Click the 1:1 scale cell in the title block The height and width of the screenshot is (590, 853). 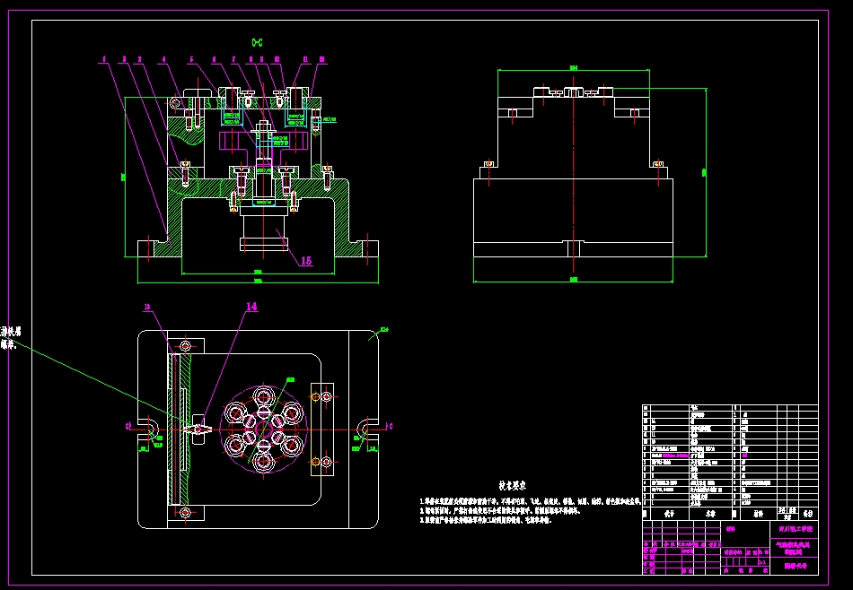click(x=762, y=562)
